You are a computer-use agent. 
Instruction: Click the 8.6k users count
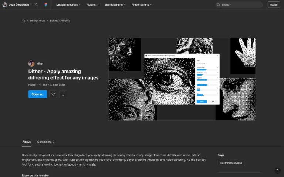[x=58, y=85]
